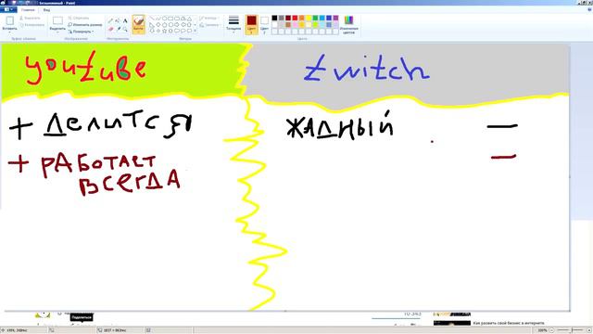Select the Eraser tool
The height and width of the screenshot is (334, 593).
pos(110,29)
